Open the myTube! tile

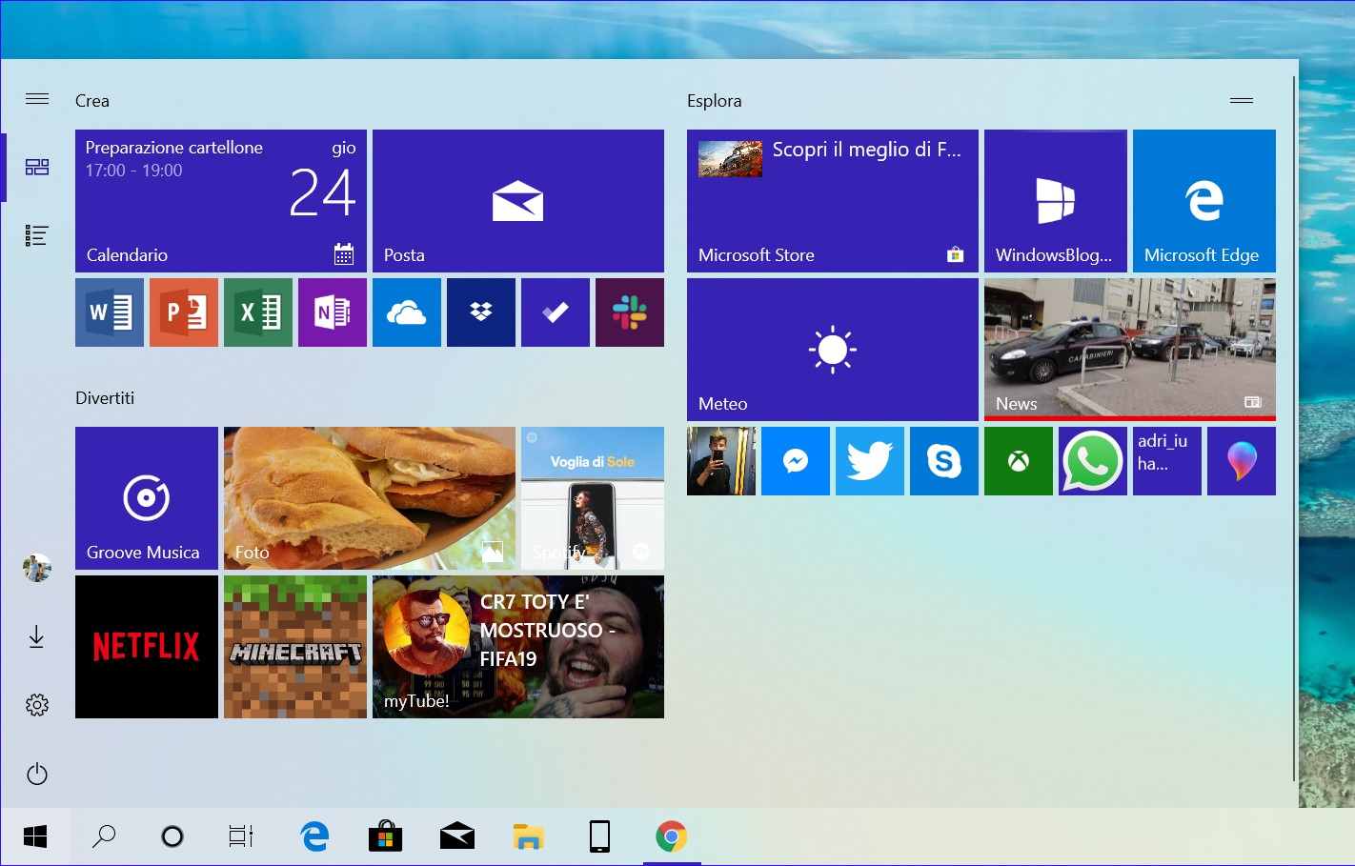[x=518, y=647]
